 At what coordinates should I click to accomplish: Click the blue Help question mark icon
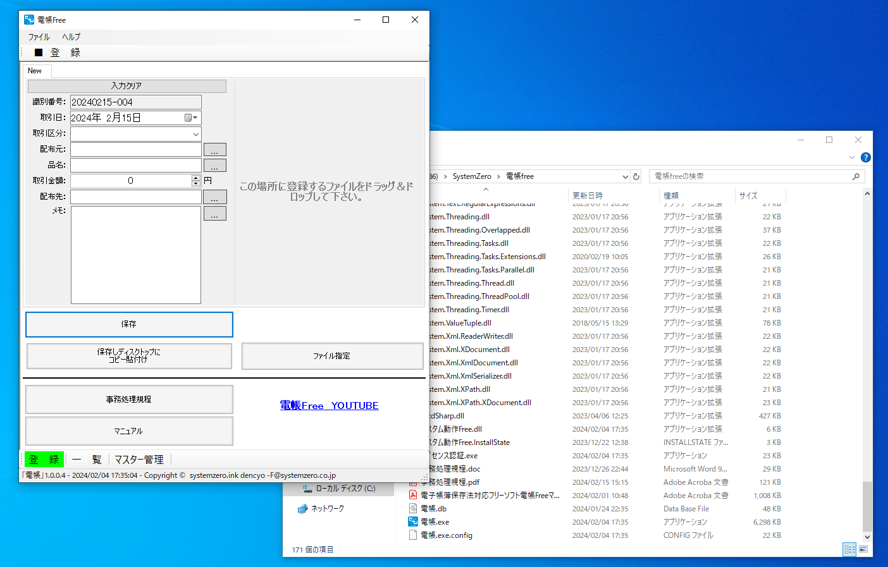click(x=865, y=157)
